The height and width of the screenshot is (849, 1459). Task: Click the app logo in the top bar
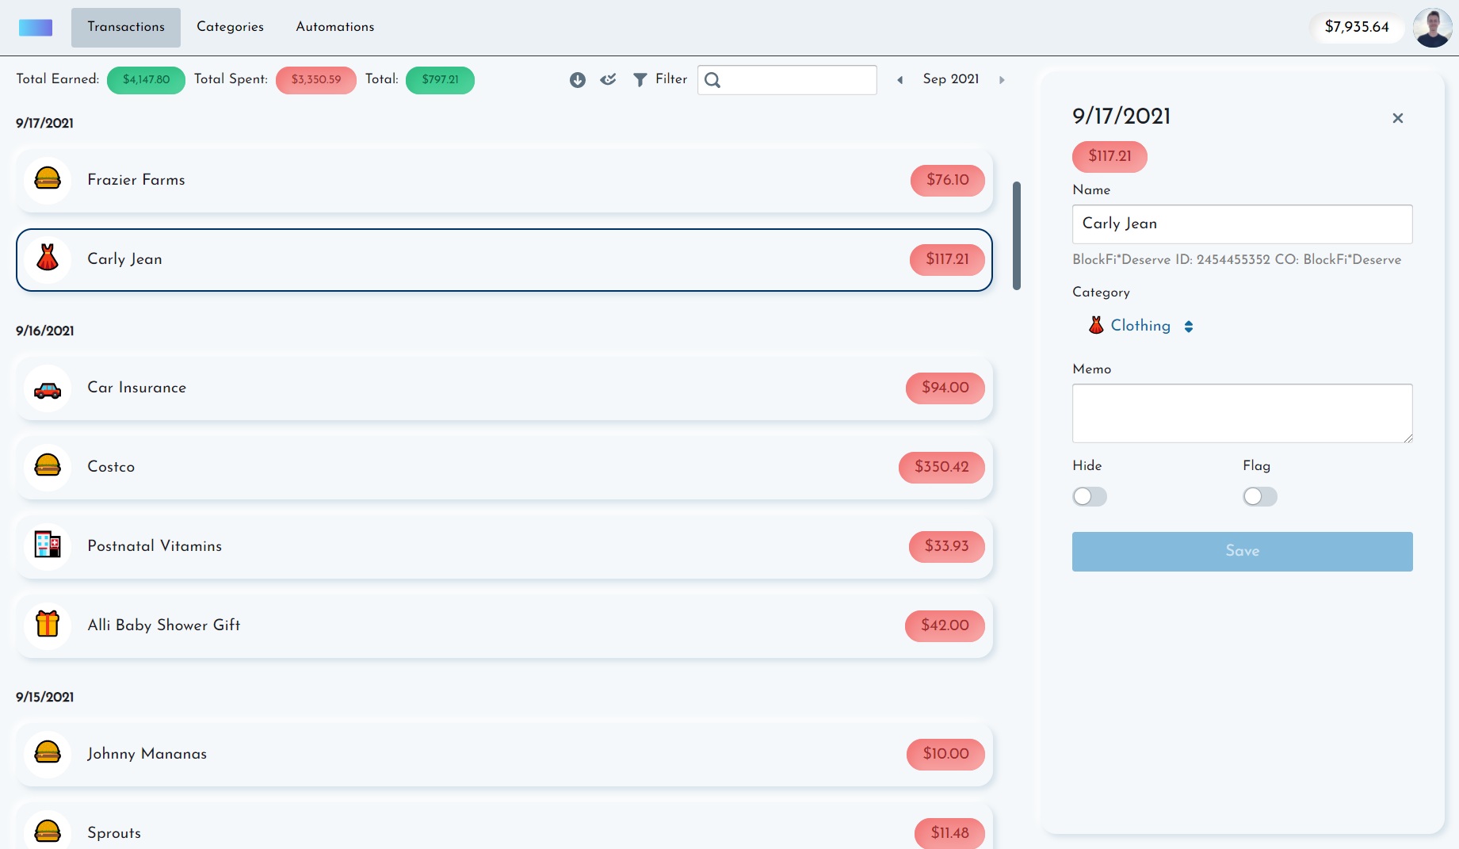tap(36, 28)
